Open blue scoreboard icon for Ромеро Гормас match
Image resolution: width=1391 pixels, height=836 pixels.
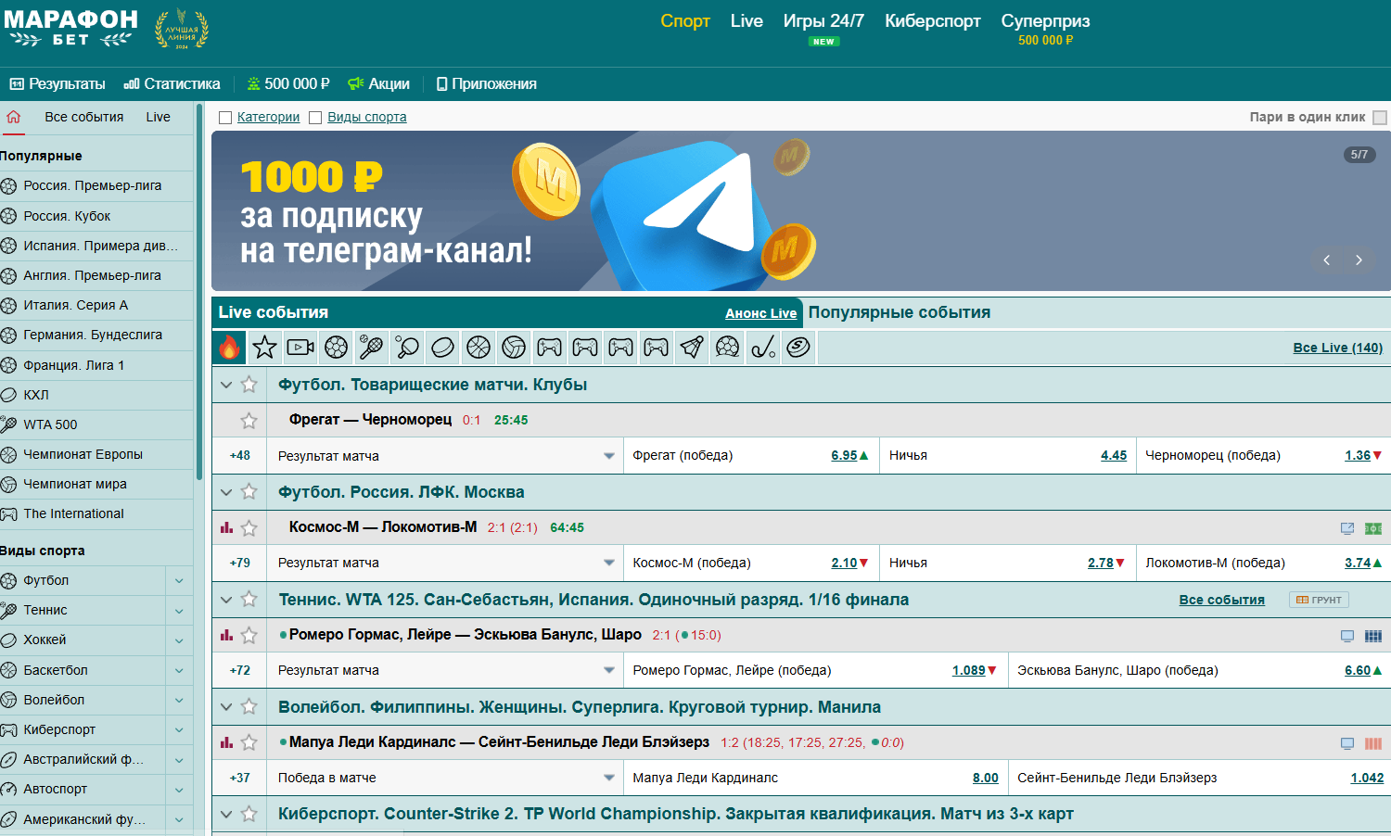tap(1373, 636)
